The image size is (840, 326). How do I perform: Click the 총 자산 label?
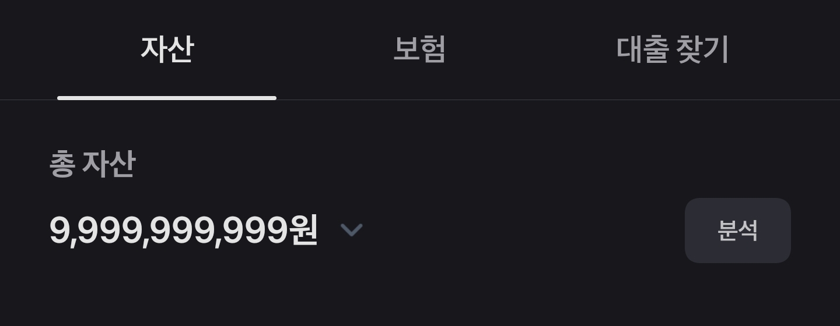point(92,164)
